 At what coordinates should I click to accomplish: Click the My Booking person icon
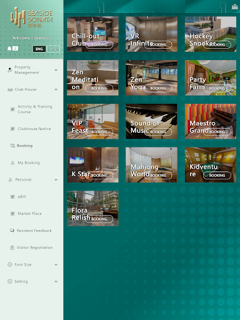[x=12, y=162]
